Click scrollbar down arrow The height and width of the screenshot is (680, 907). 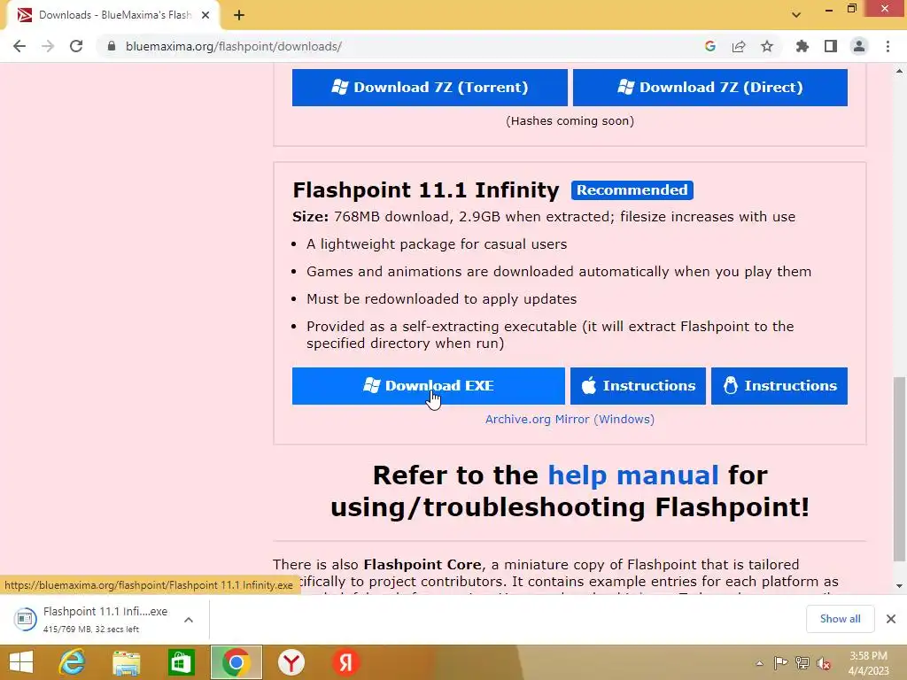pyautogui.click(x=899, y=586)
